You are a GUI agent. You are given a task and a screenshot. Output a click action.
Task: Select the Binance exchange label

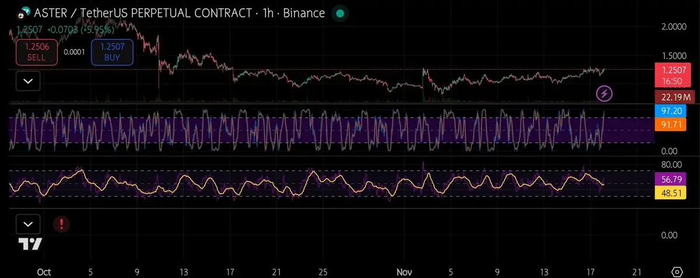304,13
